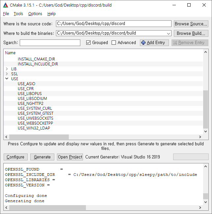Image resolution: width=212 pixels, height=214 pixels.
Task: Open the Tools menu
Action: pos(18,14)
